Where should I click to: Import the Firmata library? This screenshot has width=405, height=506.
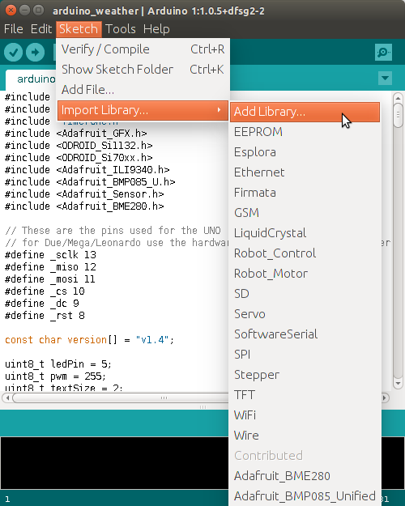point(305,193)
